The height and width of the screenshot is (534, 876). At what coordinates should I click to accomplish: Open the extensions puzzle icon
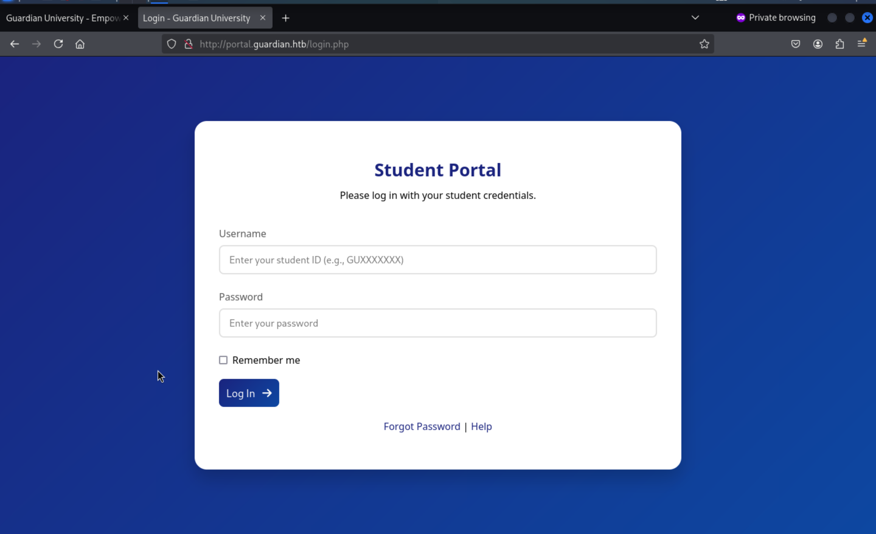[x=839, y=44]
